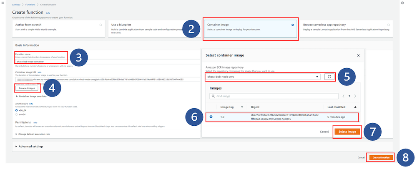Select the Author from scratch option
This screenshot has height=169, width=417.
[x=100, y=25]
